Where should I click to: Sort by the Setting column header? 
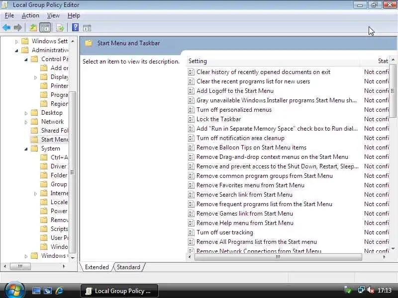[273, 61]
